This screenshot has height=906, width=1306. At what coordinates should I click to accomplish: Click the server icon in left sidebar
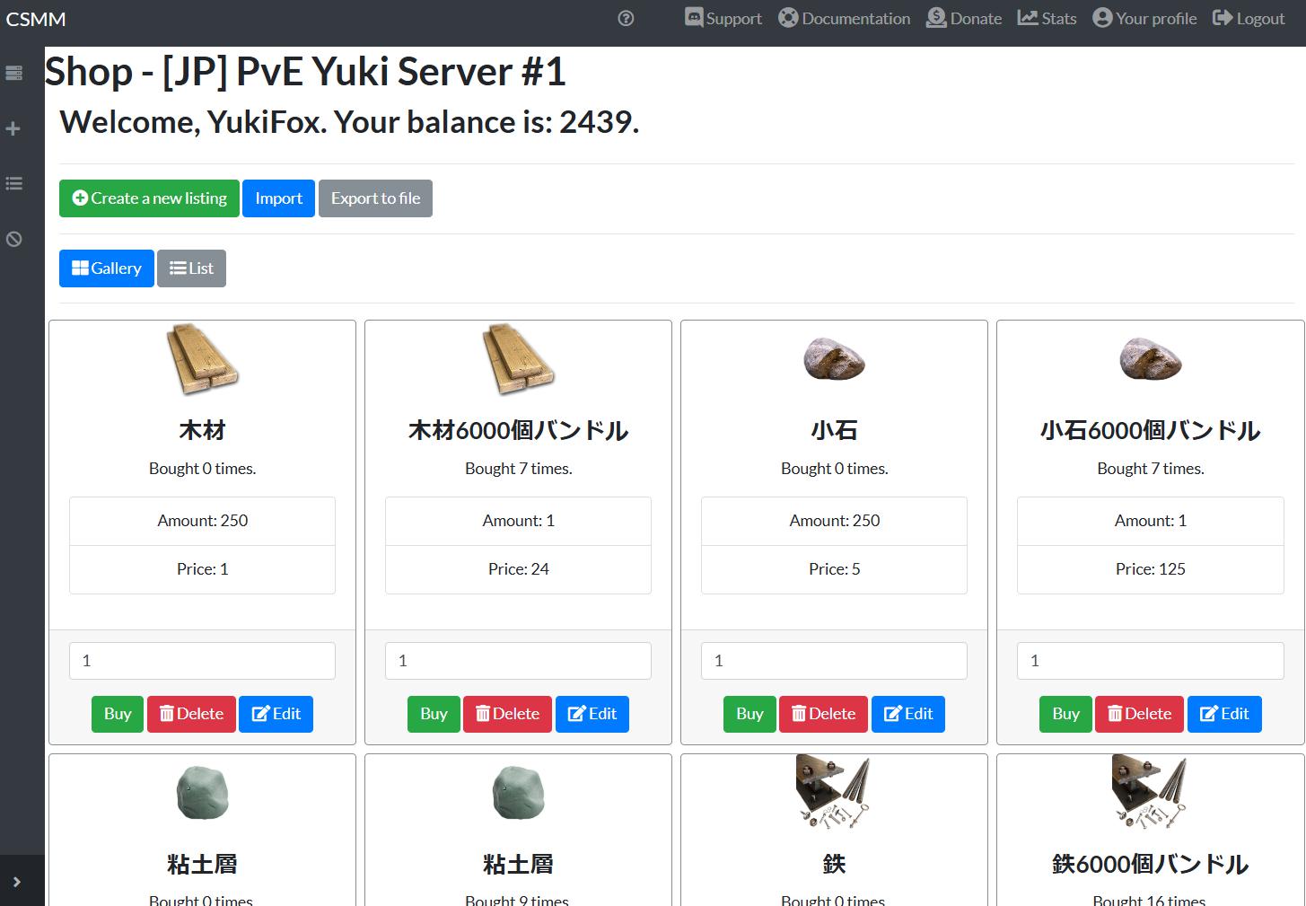(14, 74)
